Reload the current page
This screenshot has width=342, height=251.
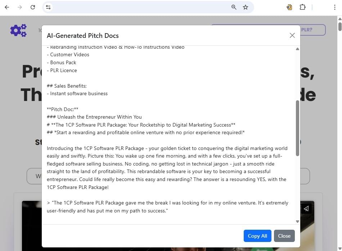pos(33,7)
